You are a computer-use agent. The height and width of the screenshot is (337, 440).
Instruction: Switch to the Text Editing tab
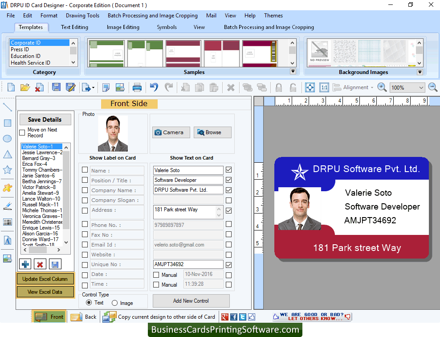tap(75, 27)
